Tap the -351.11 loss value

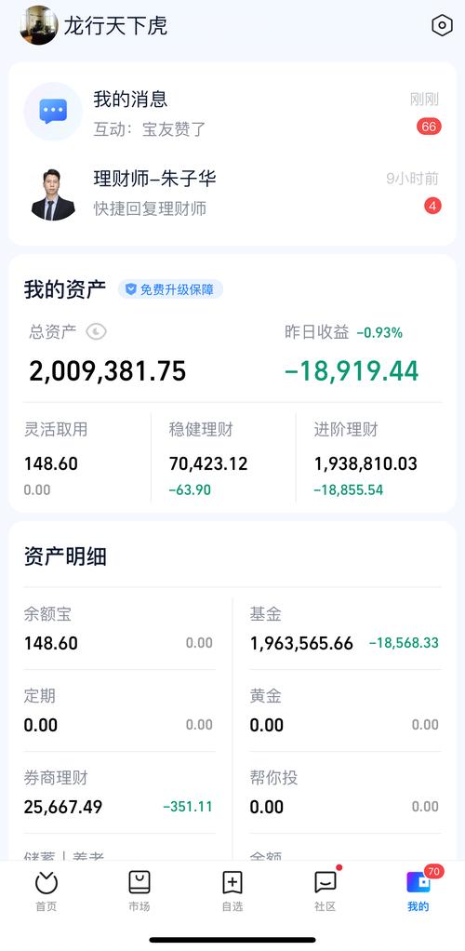[x=188, y=807]
